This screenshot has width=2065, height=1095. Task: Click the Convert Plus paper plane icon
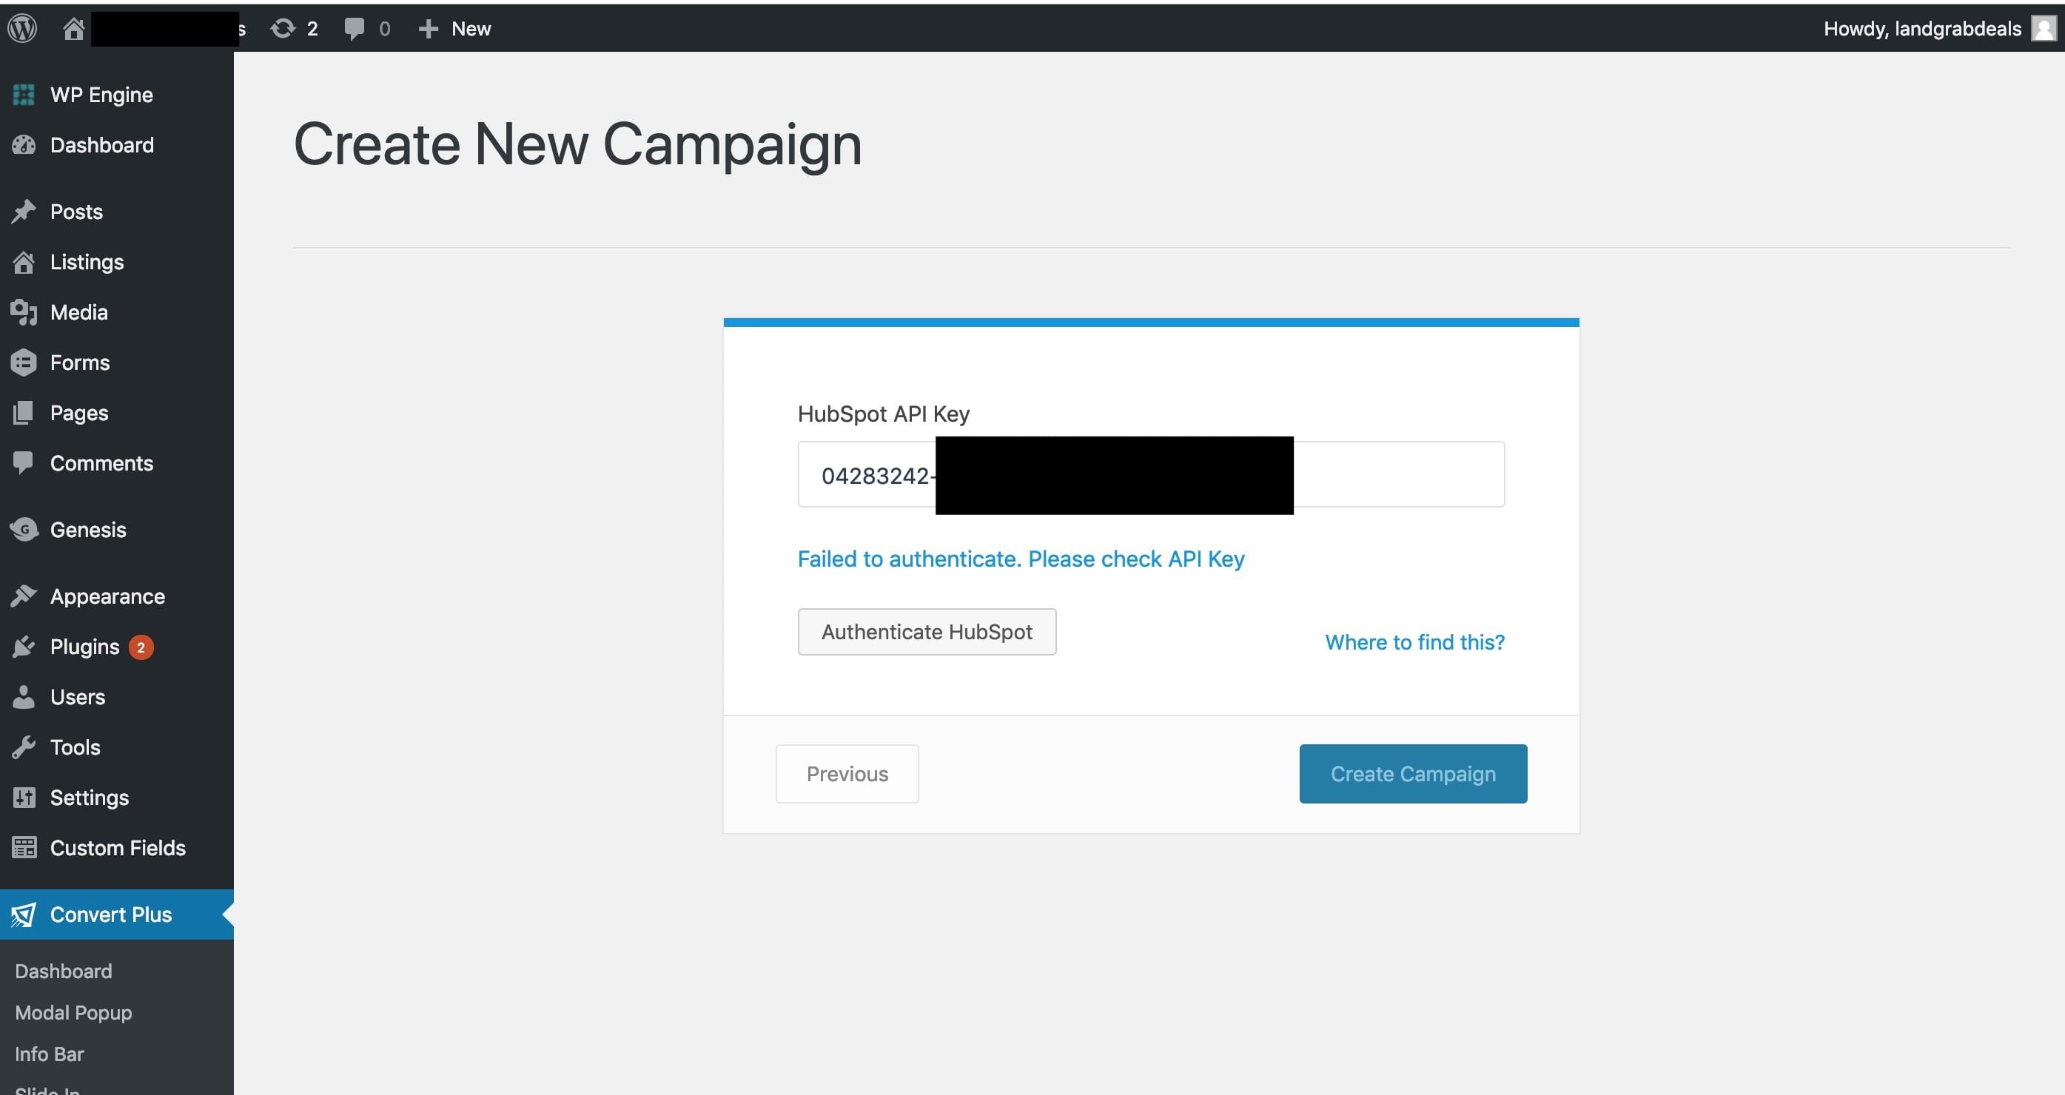pyautogui.click(x=24, y=914)
